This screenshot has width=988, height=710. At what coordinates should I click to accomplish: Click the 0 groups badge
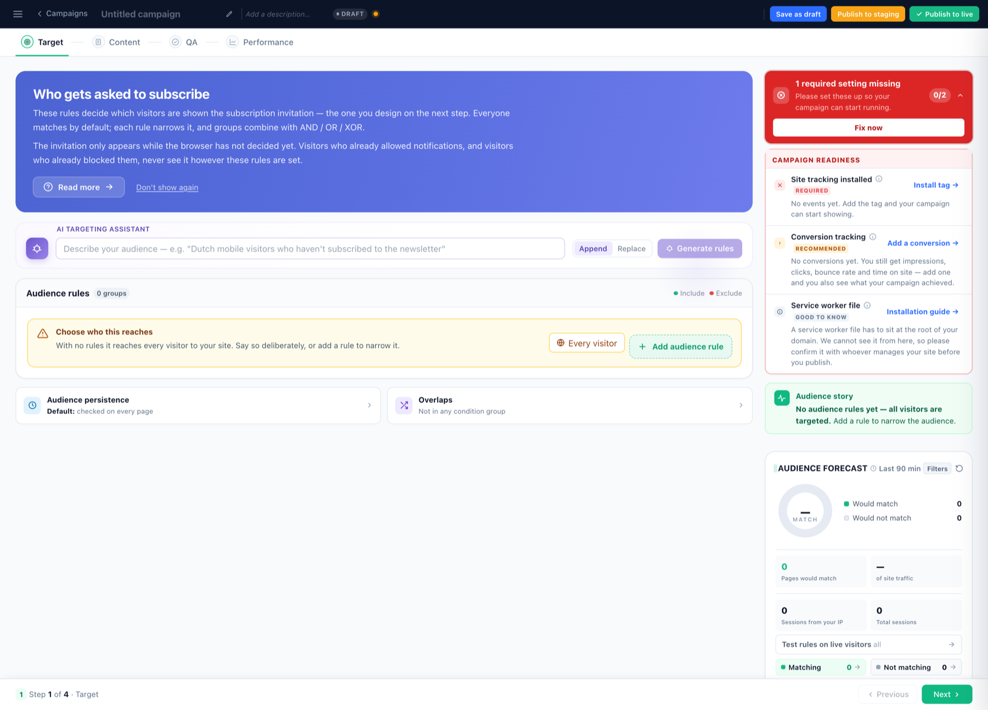[x=111, y=293]
